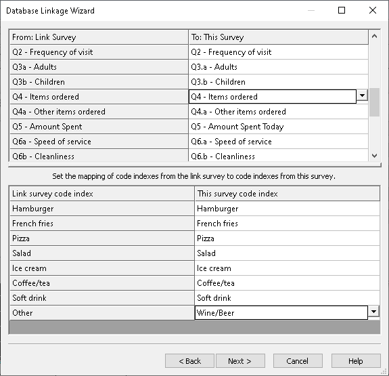Open the Q4 - Items ordered dropdown arrow
The height and width of the screenshot is (376, 389).
pos(362,96)
